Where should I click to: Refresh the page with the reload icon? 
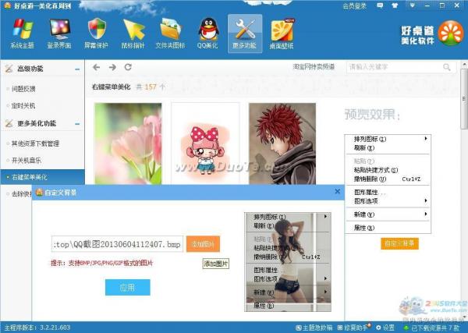(x=129, y=67)
